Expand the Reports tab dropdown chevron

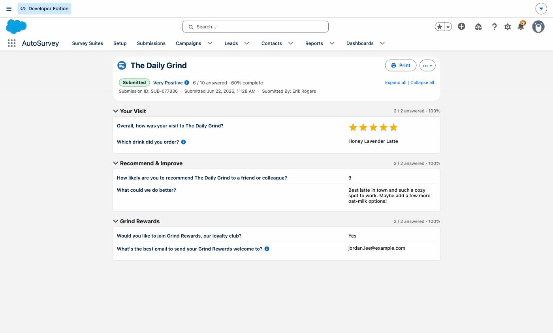point(332,43)
